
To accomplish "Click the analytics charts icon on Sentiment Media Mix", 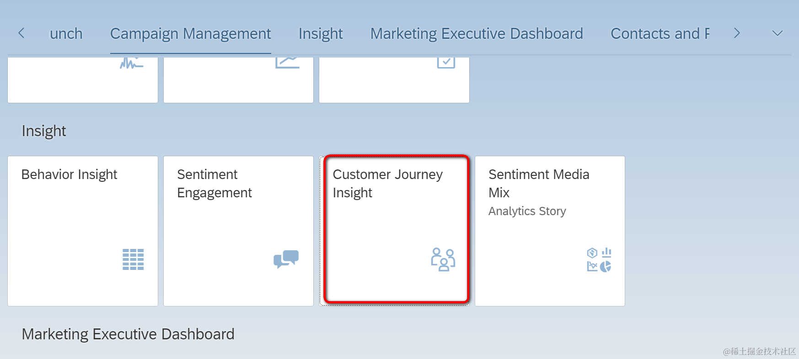I will pos(599,259).
